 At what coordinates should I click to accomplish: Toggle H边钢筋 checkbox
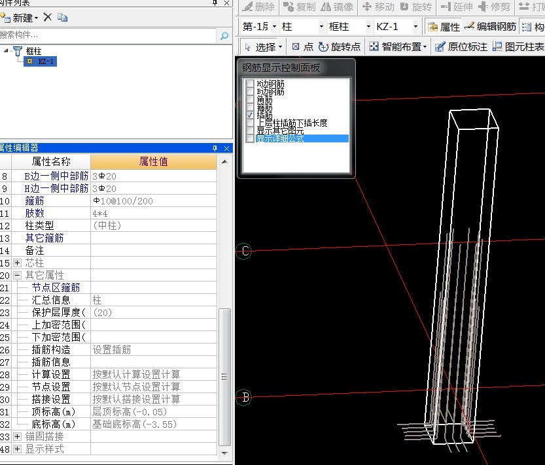coord(249,84)
